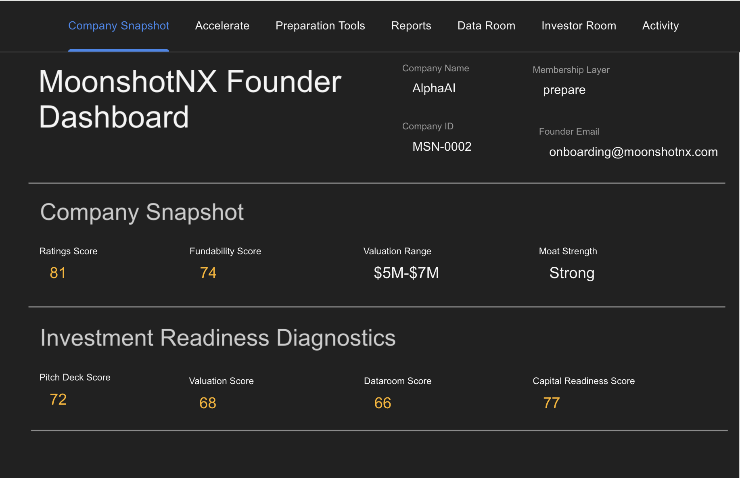This screenshot has width=740, height=478.
Task: Click pitch deck score value 72
Action: tap(58, 399)
